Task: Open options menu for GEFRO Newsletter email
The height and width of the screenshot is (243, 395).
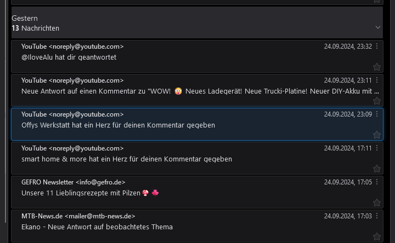Action: pos(377,182)
